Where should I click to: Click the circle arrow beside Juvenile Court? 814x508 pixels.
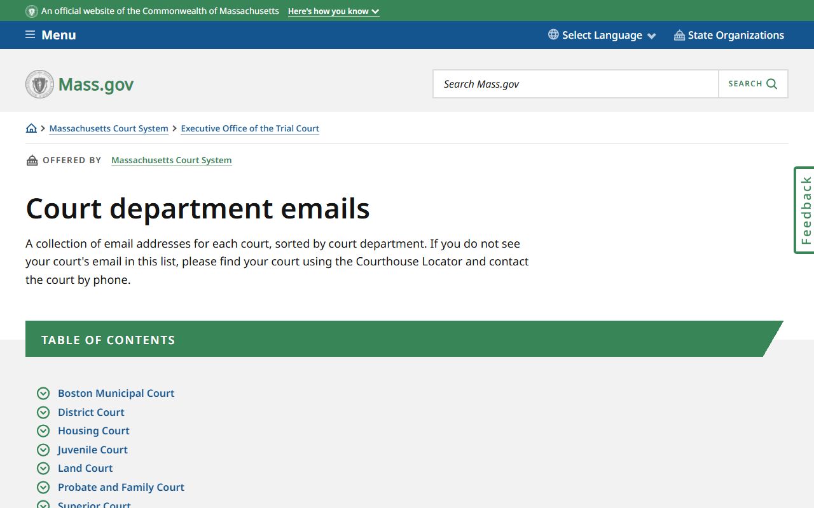(43, 450)
